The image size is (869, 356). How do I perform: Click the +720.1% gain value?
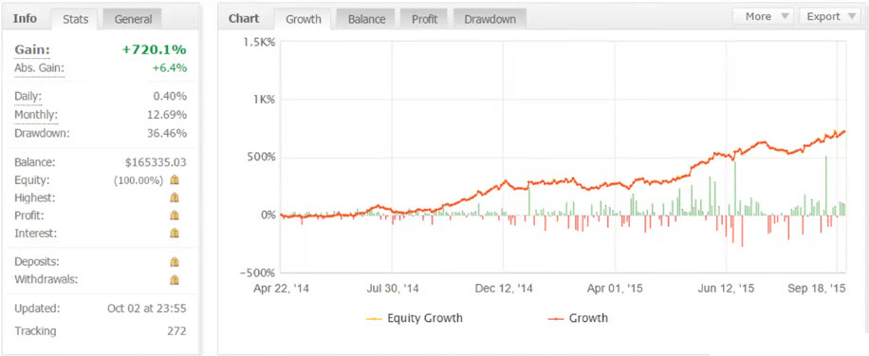click(x=154, y=50)
